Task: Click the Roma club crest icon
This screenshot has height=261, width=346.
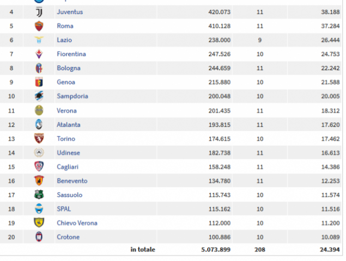Action: pos(39,26)
